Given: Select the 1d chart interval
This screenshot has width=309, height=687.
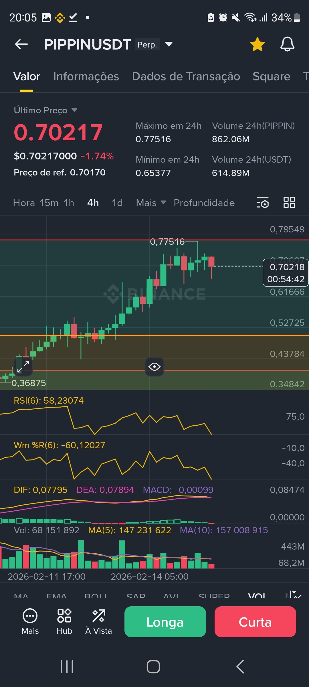Looking at the screenshot, I should click(117, 203).
